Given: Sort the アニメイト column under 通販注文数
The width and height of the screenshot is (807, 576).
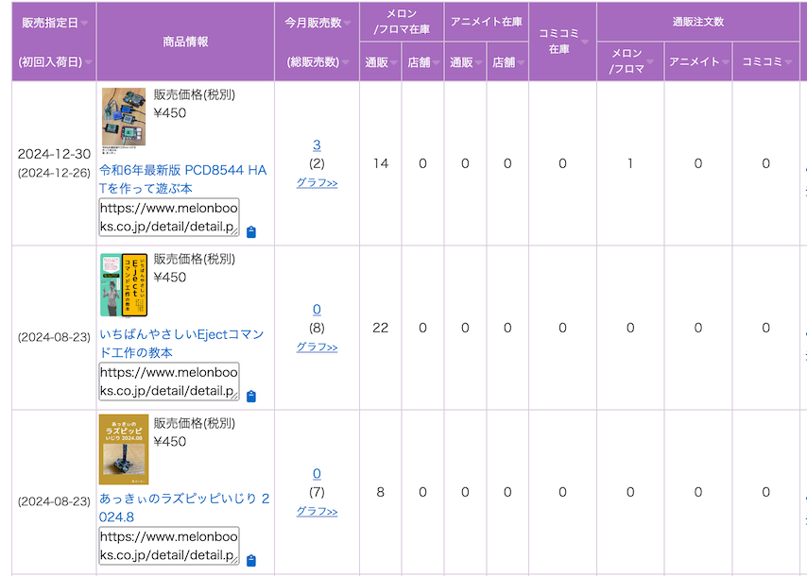Looking at the screenshot, I should point(726,63).
